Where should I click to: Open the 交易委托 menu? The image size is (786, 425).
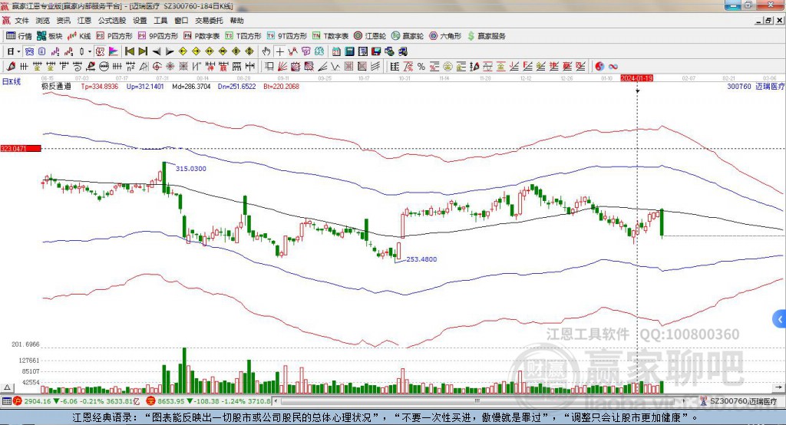point(209,21)
